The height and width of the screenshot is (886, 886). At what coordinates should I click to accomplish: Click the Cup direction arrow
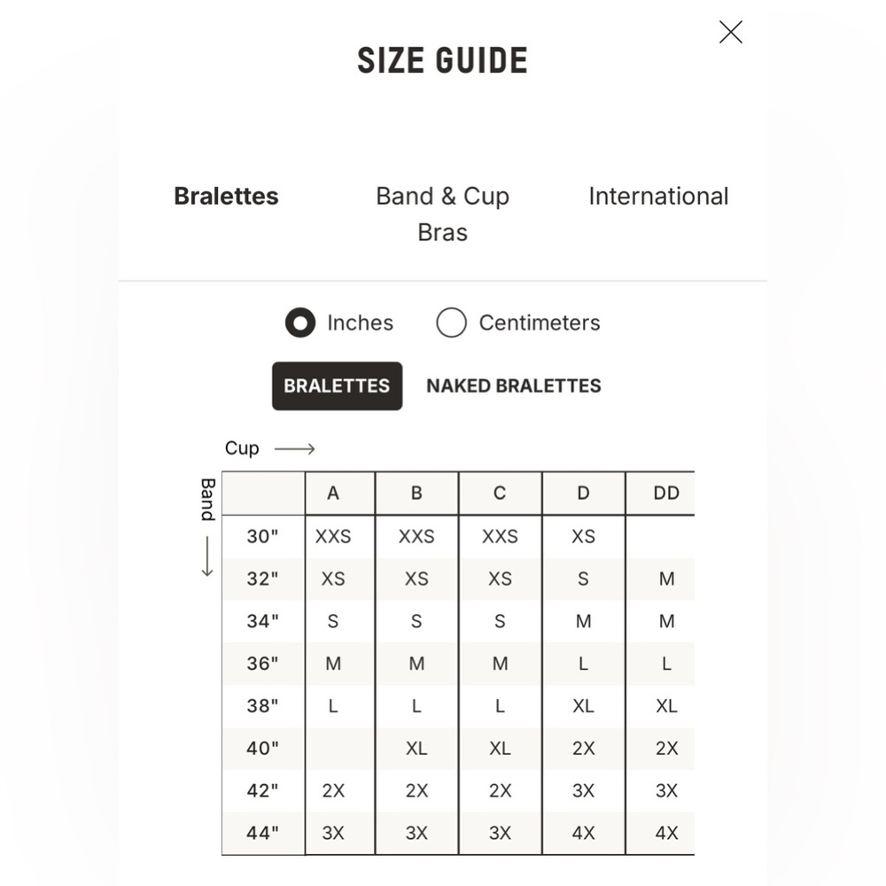[294, 448]
